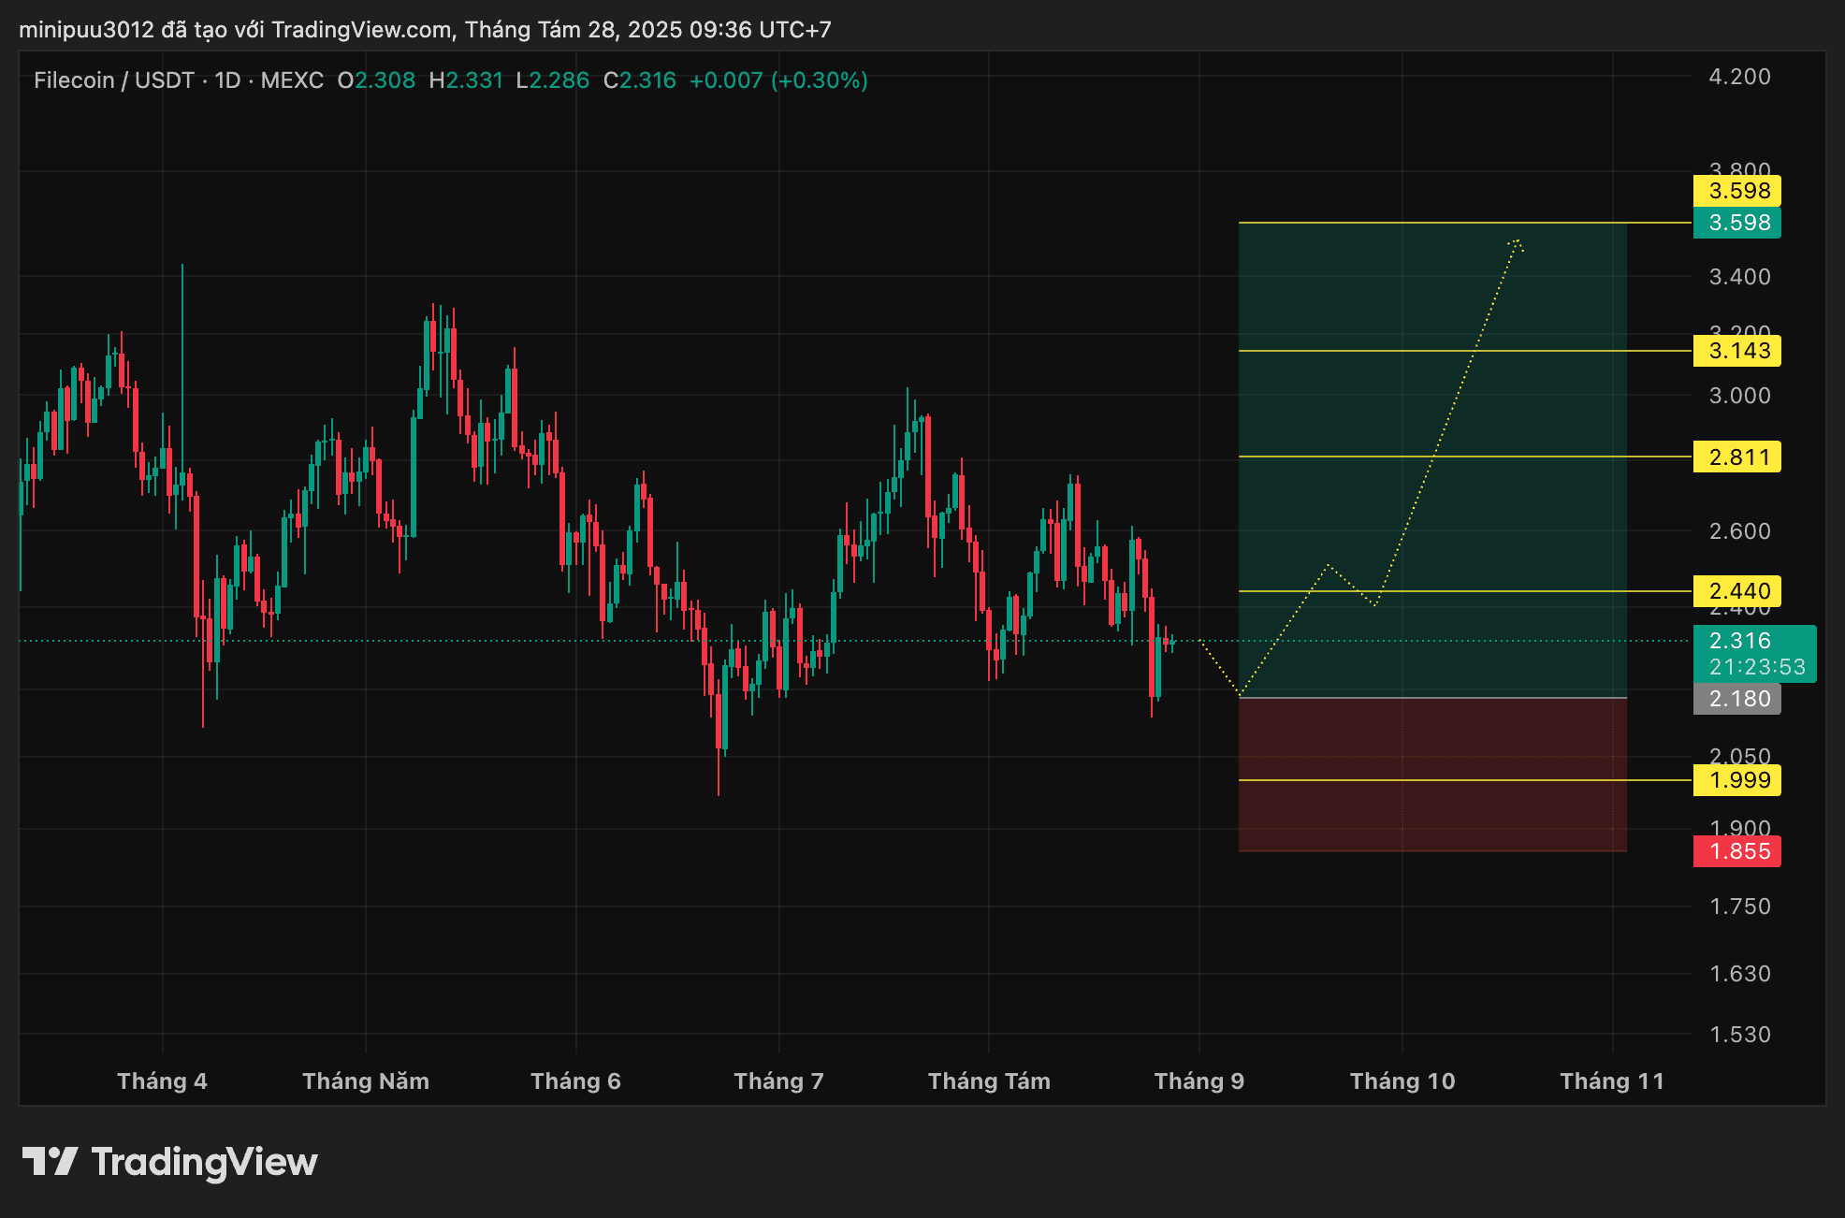Screen dimensions: 1845x1218
Task: Select the 1.999 yellow price tag
Action: [1736, 780]
